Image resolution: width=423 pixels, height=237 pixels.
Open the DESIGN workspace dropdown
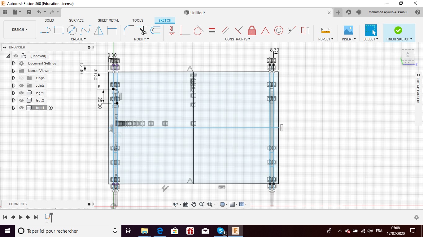coord(20,30)
